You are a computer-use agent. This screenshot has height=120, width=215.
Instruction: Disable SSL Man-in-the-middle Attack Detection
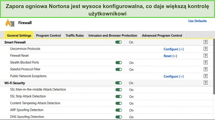[x=119, y=90]
